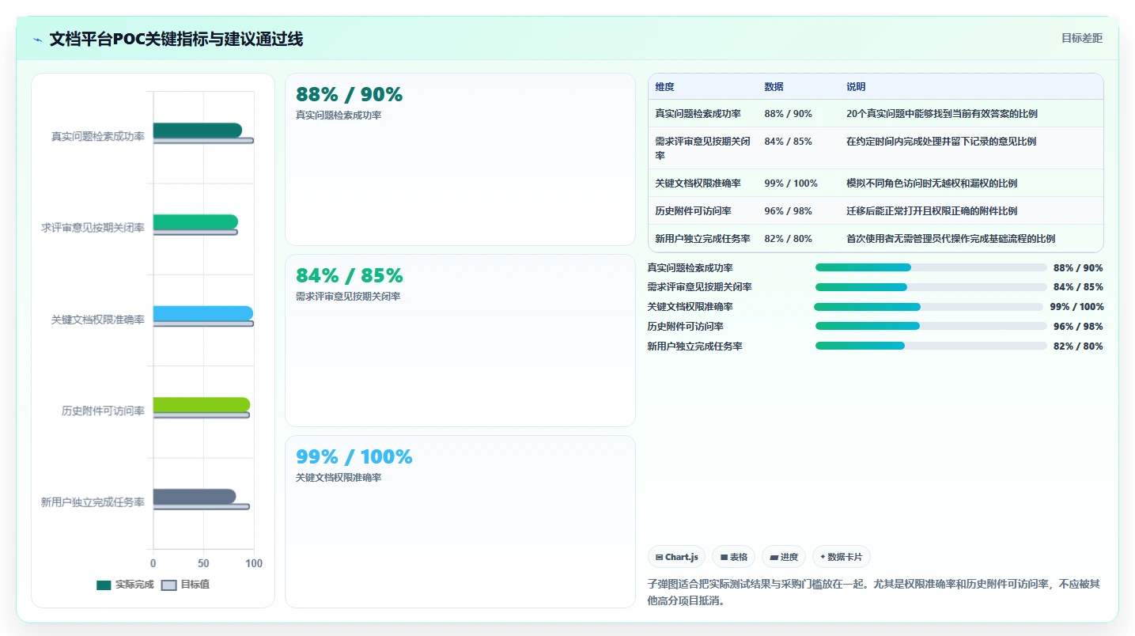Click table cell 需求评审意见按期关闭率

(702, 148)
